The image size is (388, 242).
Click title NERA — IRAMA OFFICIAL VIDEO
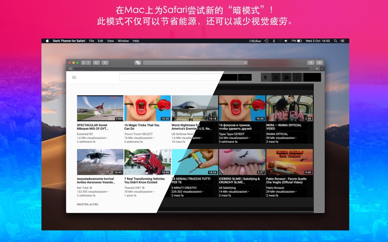point(284,127)
